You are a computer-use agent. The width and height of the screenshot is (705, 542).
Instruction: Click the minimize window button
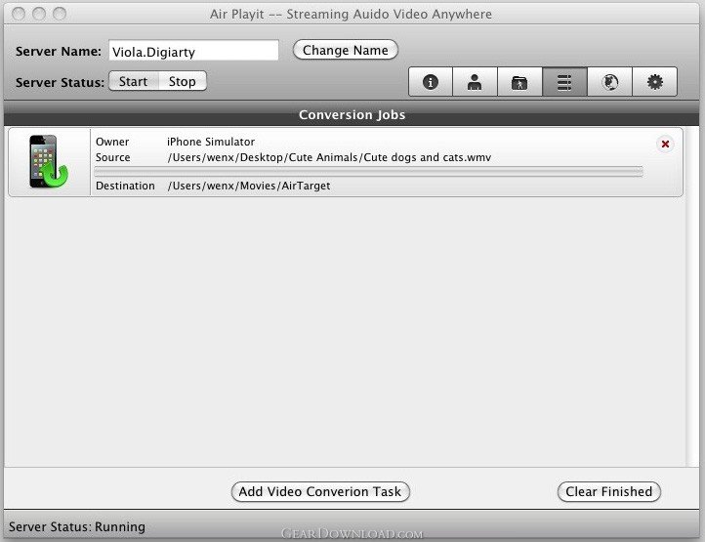coord(39,14)
